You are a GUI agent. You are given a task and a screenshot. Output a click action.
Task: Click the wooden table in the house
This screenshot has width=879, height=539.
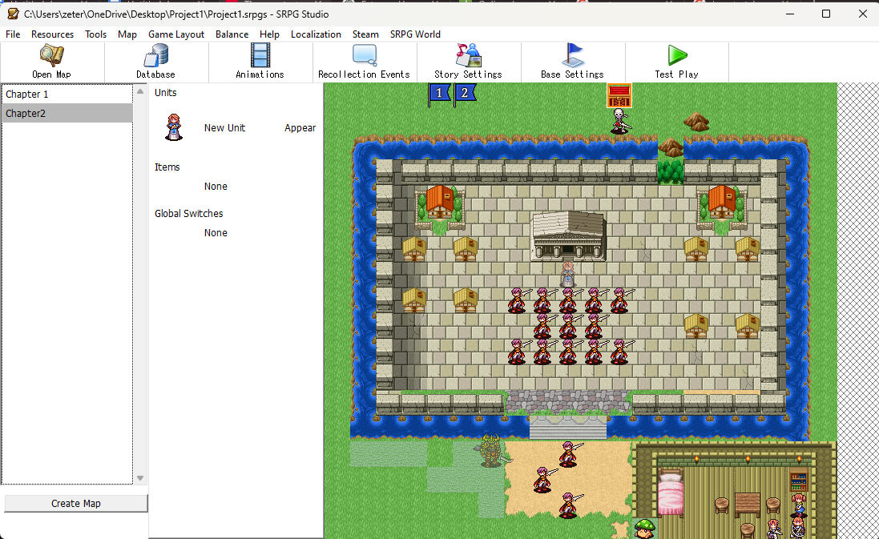[748, 505]
